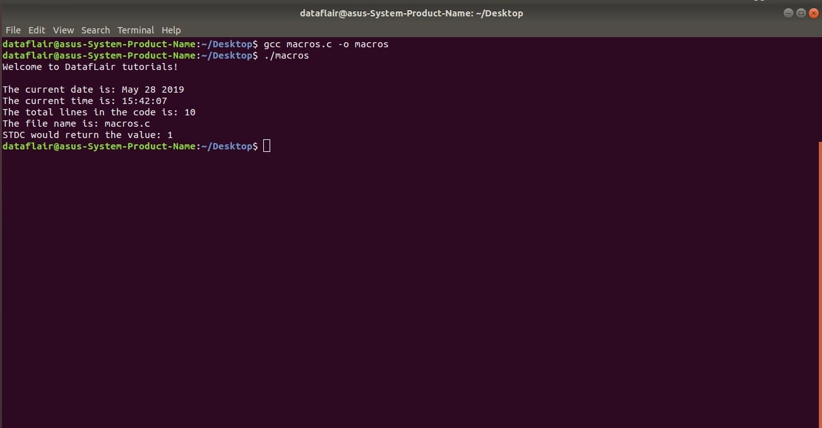This screenshot has height=428, width=822.
Task: Click the current date output line
Action: pos(93,89)
